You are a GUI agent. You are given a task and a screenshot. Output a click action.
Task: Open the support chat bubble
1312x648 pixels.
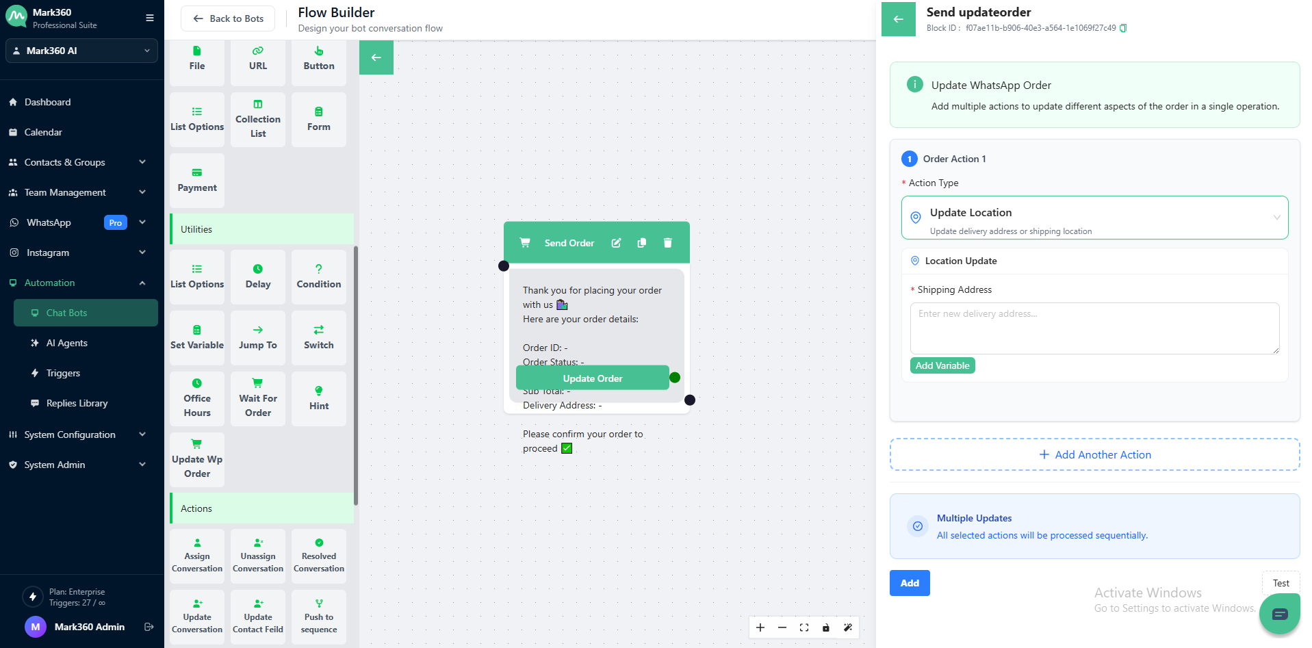[1279, 614]
